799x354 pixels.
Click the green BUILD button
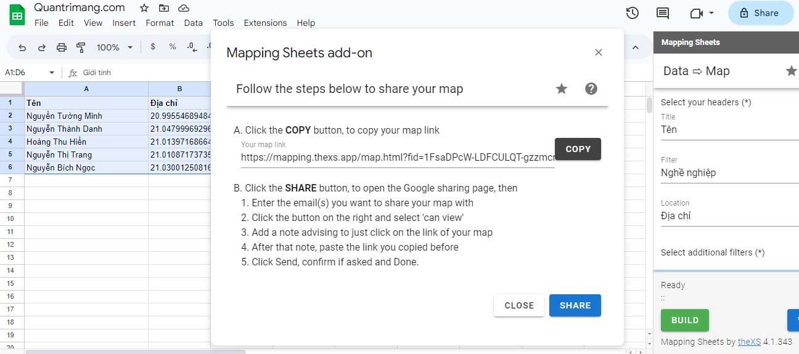685,320
